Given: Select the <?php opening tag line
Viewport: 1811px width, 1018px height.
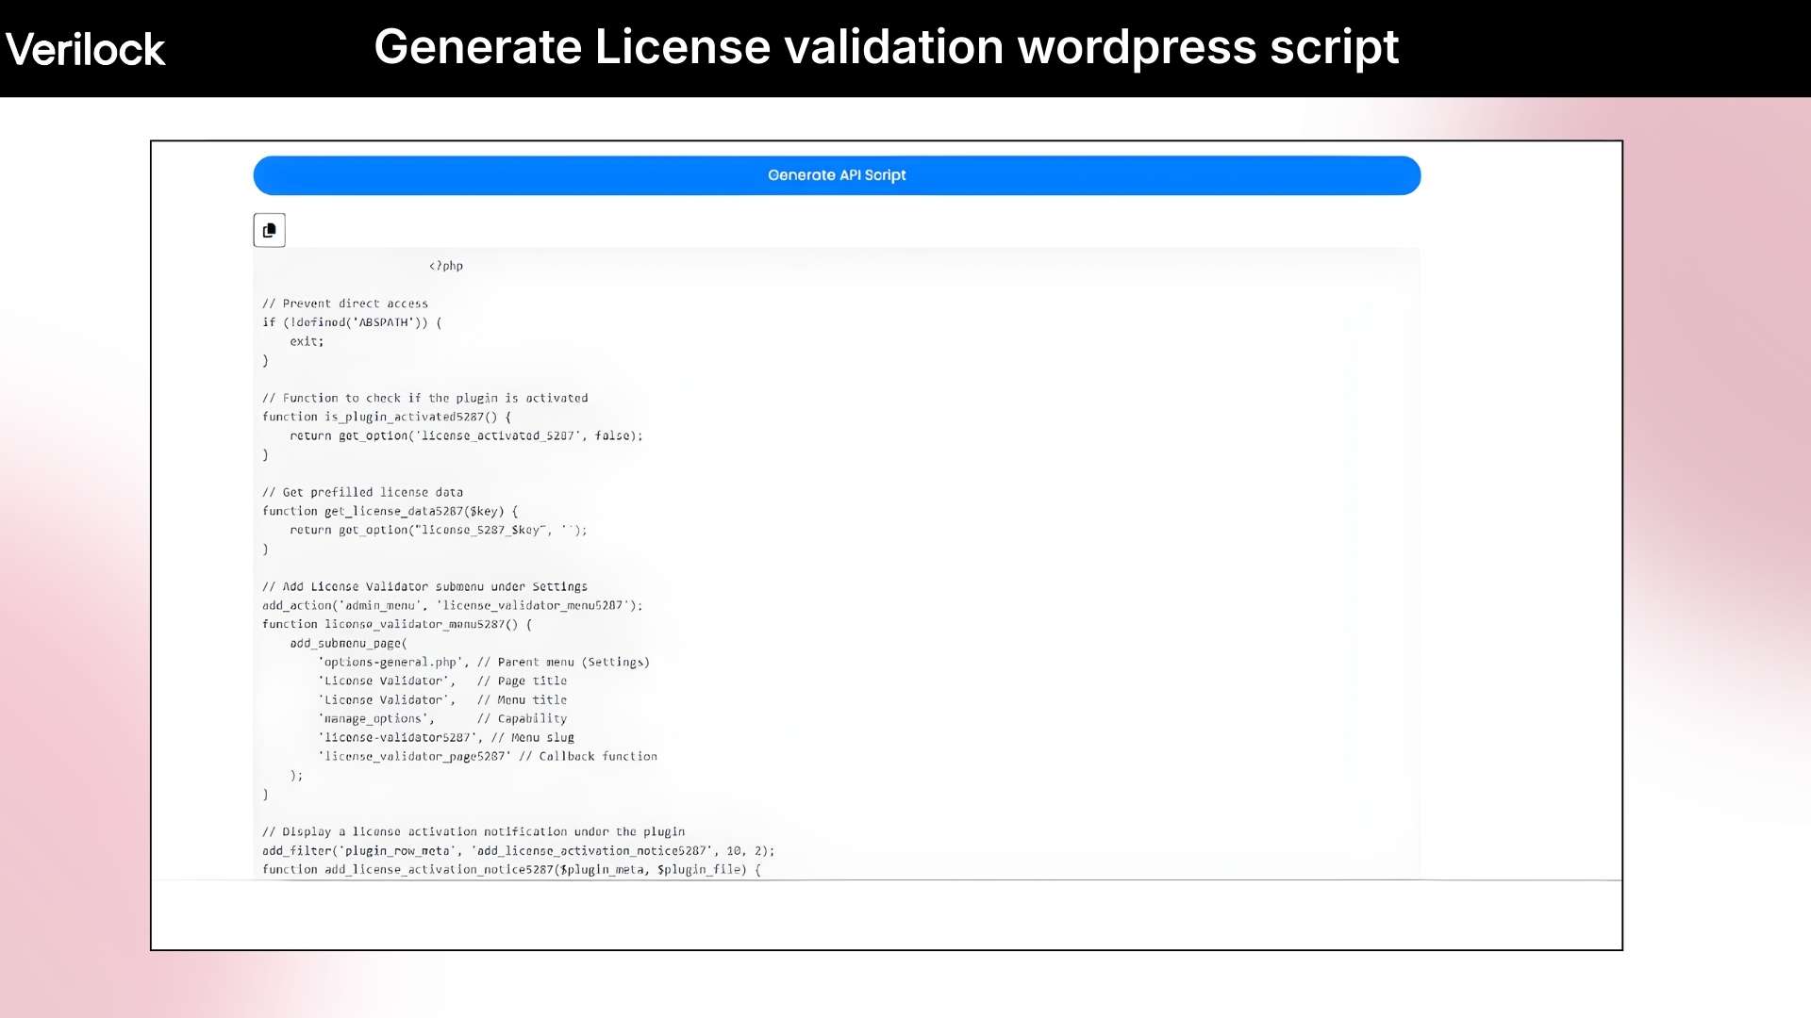Looking at the screenshot, I should (x=445, y=265).
